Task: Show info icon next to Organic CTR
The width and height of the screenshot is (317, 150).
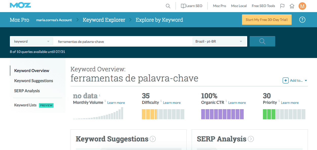Action: (226, 101)
